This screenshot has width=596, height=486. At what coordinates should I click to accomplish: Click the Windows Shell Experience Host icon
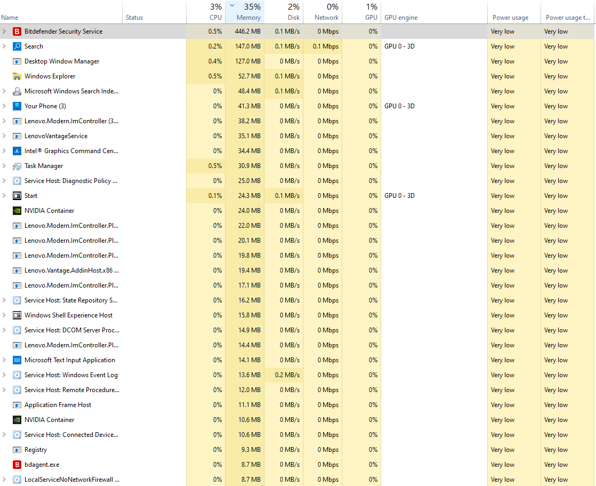click(17, 315)
